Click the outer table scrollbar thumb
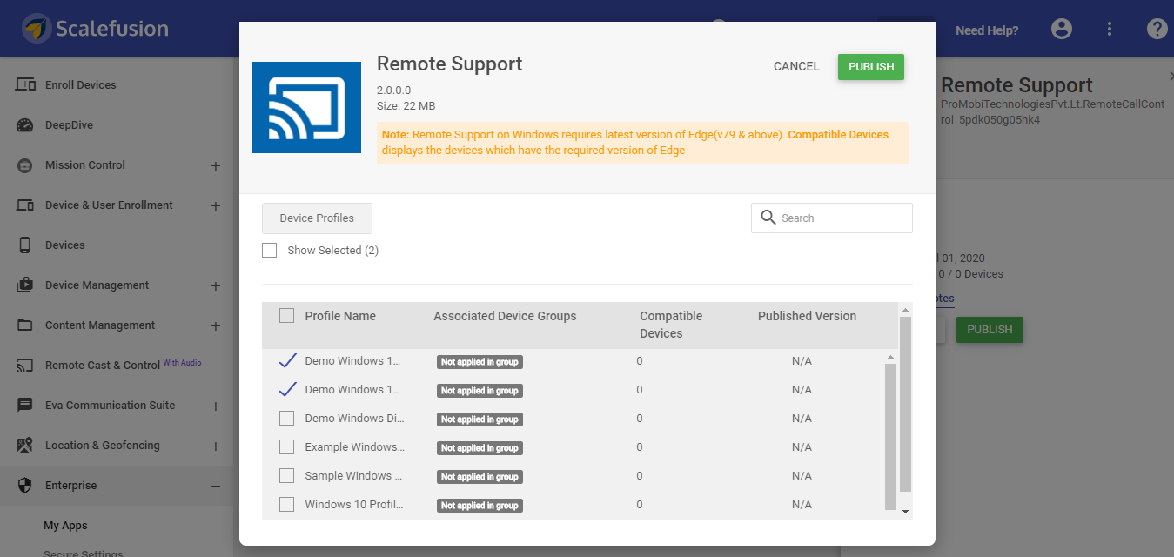The width and height of the screenshot is (1174, 557). (x=905, y=405)
